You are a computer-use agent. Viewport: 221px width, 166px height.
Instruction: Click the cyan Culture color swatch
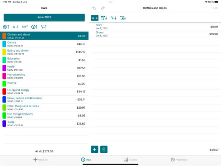(x=4, y=44)
